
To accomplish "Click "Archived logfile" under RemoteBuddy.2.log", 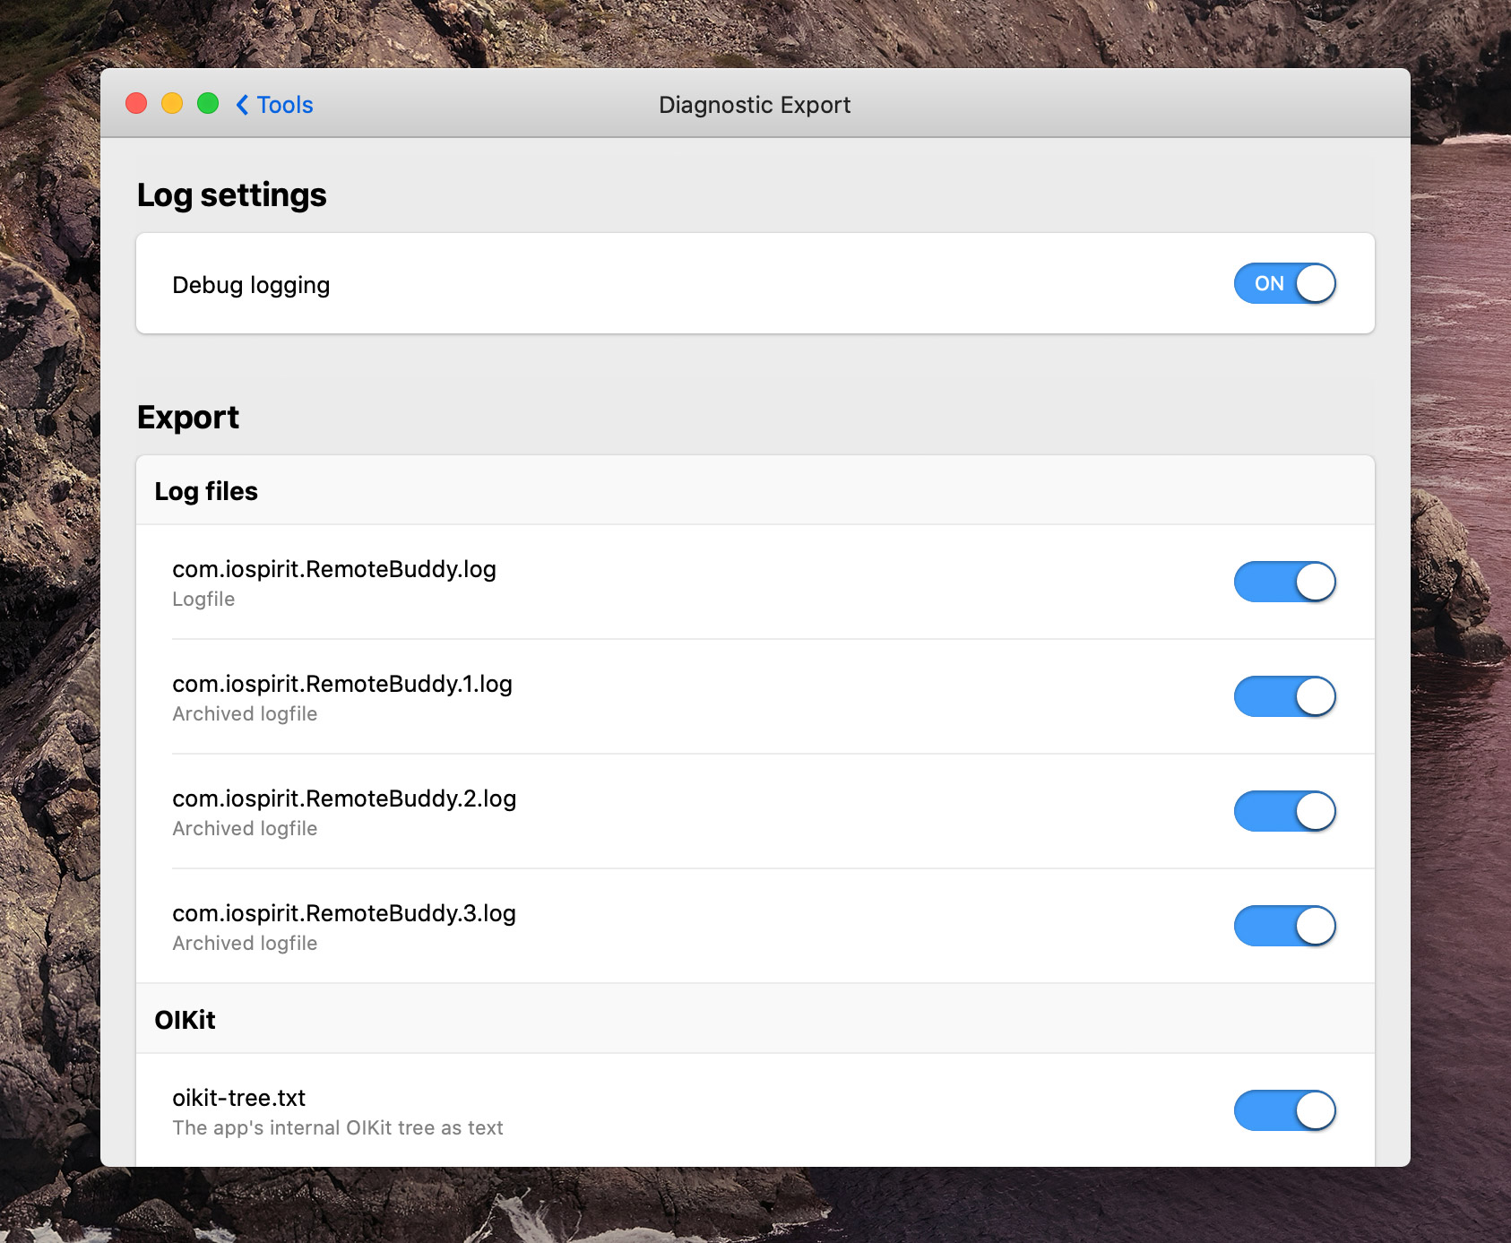I will (x=245, y=828).
